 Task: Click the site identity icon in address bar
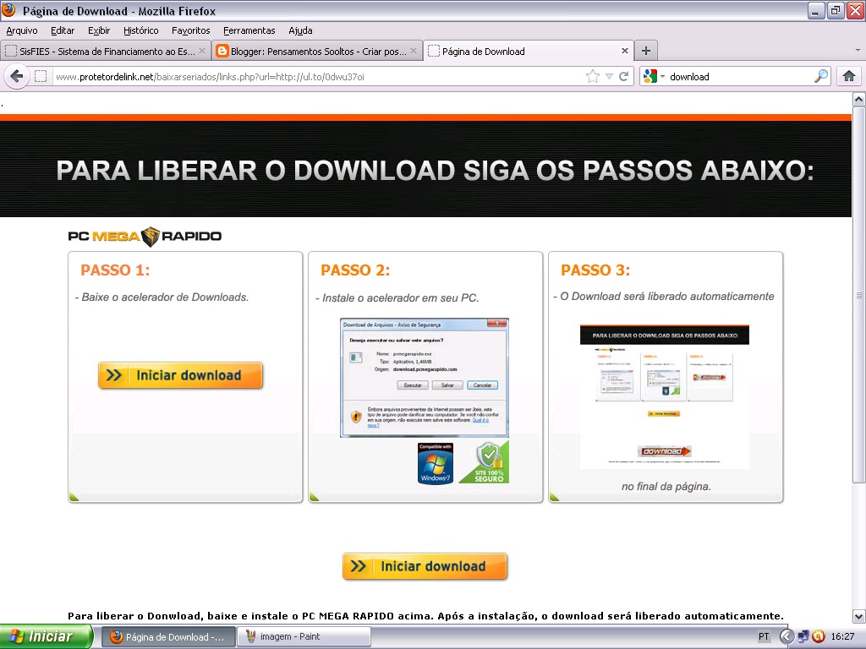41,77
